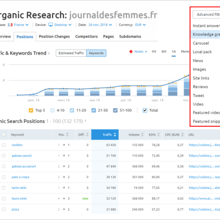
Task: Switch to the Subdomains tab
Action: point(130,37)
